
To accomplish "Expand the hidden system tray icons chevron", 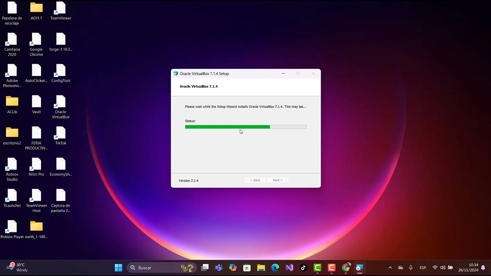I will 390,268.
